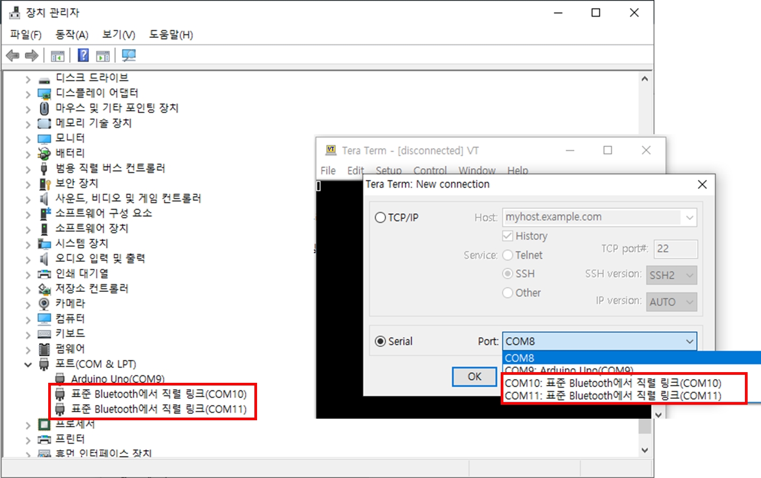
Task: Open the 동작(A) menu
Action: [x=72, y=35]
